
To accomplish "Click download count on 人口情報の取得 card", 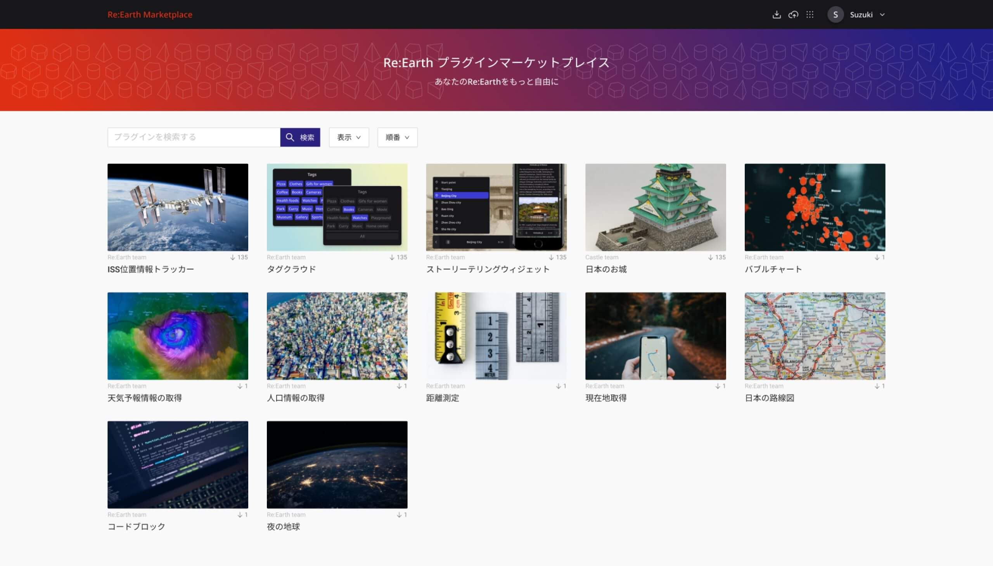I will tap(401, 386).
